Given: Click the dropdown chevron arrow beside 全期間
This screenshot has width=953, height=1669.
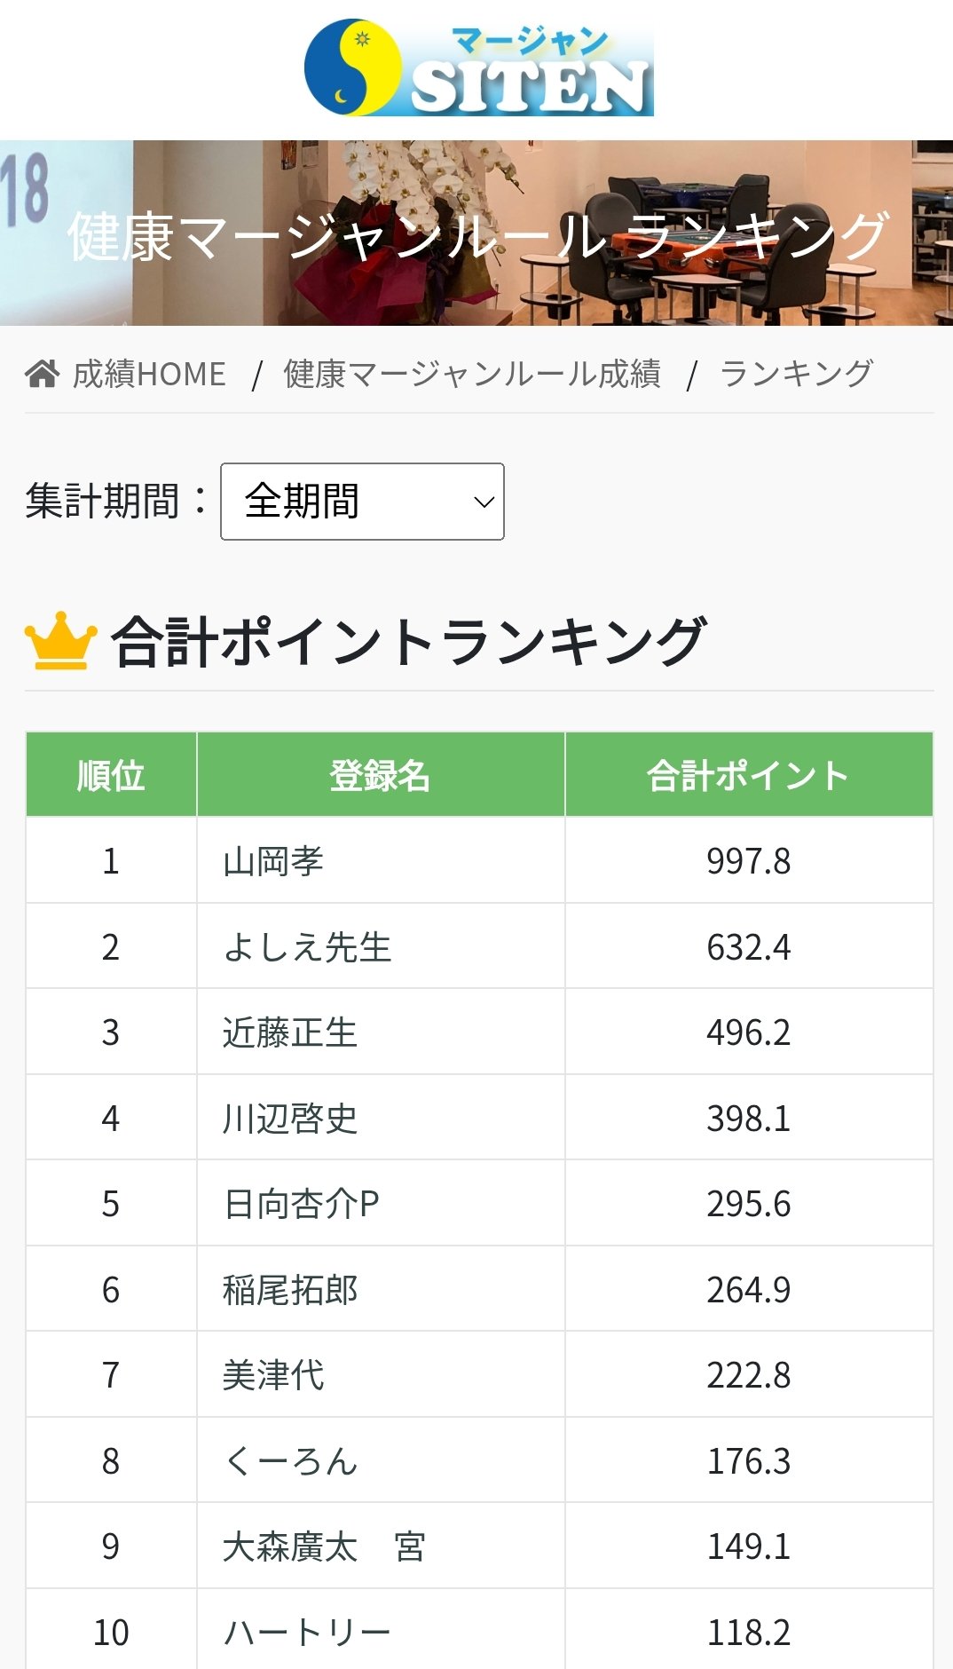Looking at the screenshot, I should pos(484,502).
